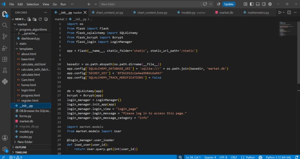
Task: Expand the static folder
Action: point(17,44)
